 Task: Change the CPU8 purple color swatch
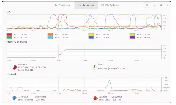(132, 37)
